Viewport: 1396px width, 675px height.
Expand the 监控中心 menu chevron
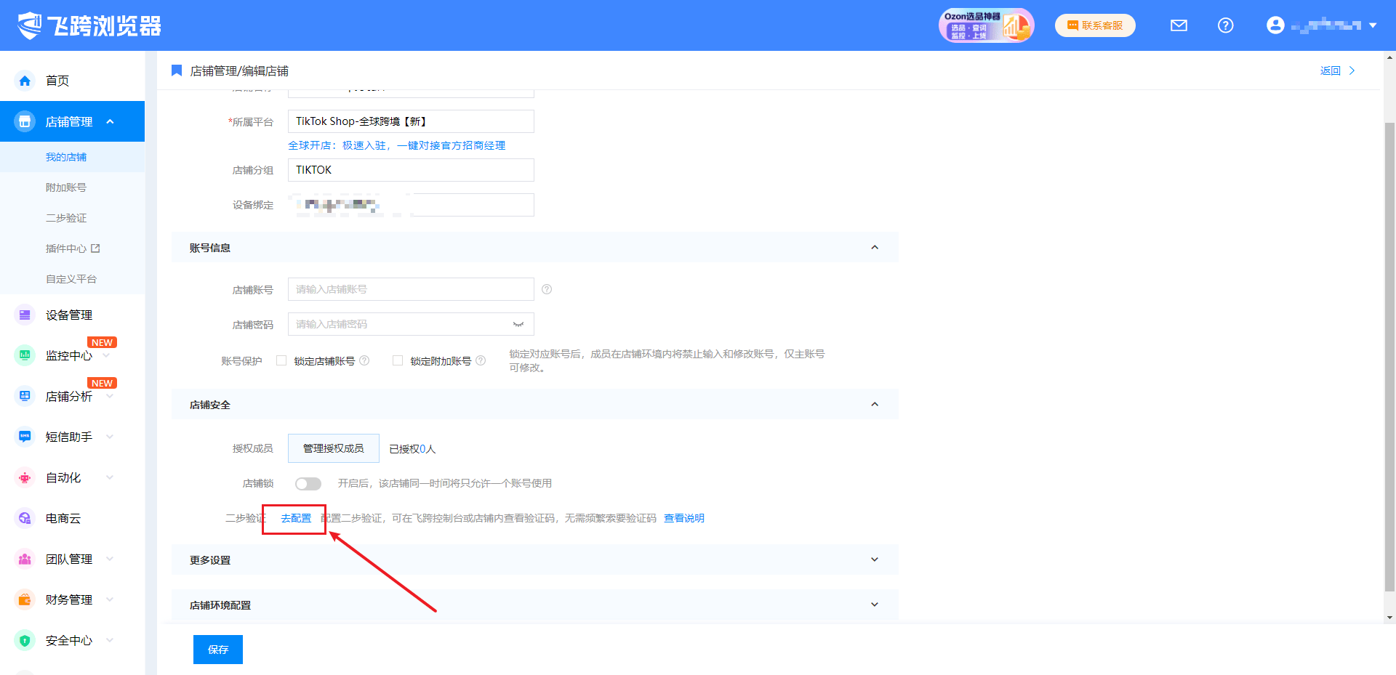pos(108,355)
